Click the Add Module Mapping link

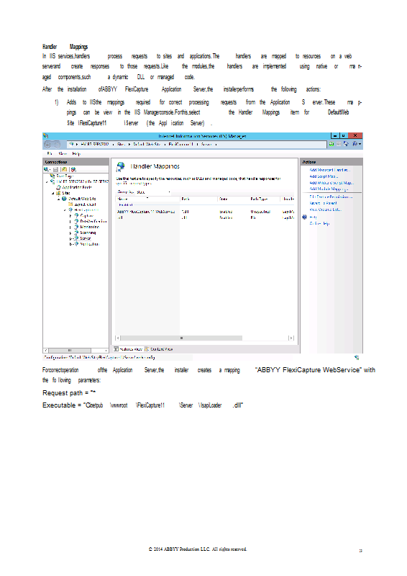[329, 189]
